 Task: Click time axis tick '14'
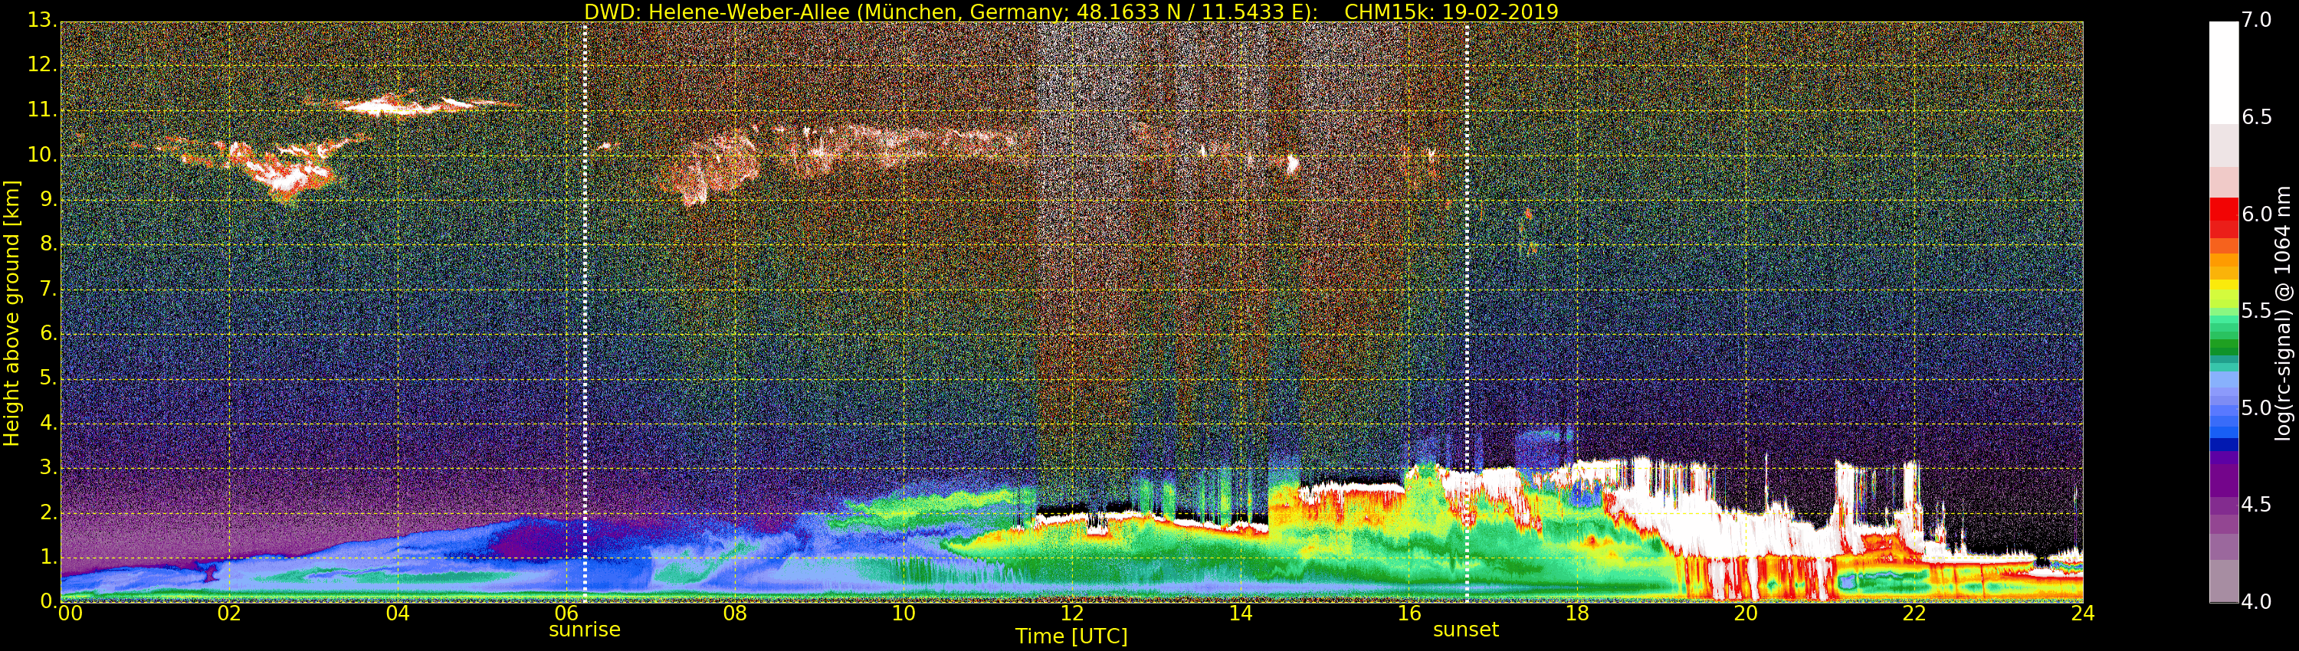pos(1241,613)
